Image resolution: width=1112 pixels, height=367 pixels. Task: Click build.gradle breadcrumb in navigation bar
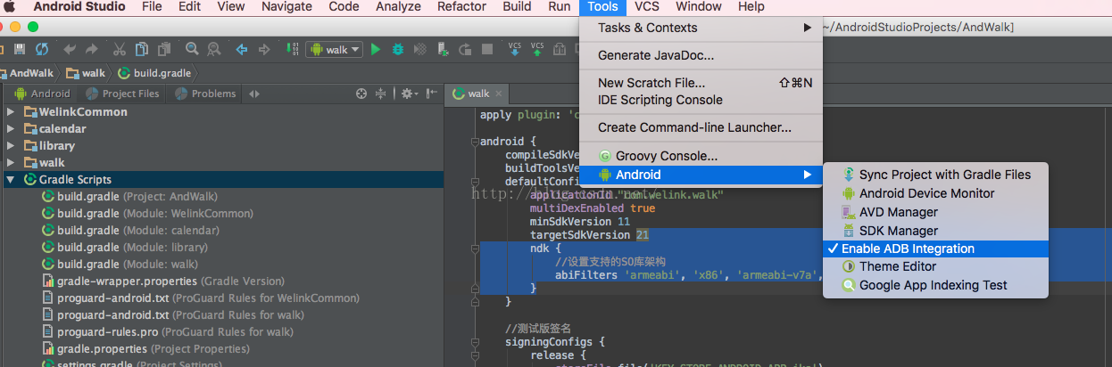[153, 73]
